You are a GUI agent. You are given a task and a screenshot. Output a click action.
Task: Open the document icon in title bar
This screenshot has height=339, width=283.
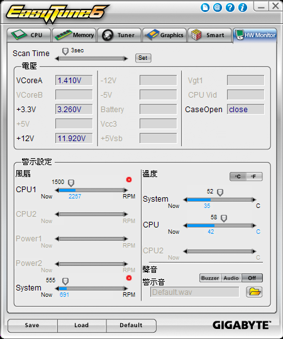(205, 8)
